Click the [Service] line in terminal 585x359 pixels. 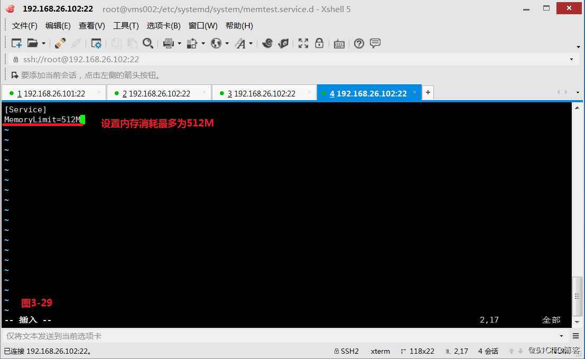25,110
